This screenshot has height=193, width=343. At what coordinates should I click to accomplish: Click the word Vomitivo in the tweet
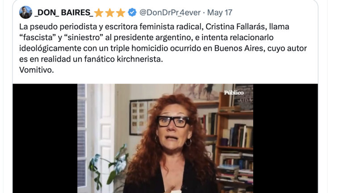(36, 70)
